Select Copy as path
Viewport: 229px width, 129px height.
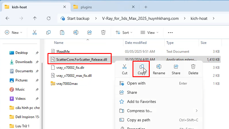coord(159,120)
